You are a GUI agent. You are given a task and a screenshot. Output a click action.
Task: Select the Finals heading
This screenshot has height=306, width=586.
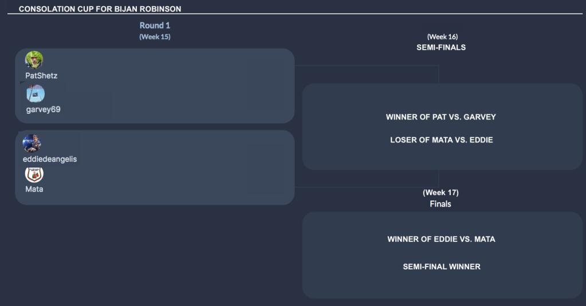pyautogui.click(x=441, y=204)
